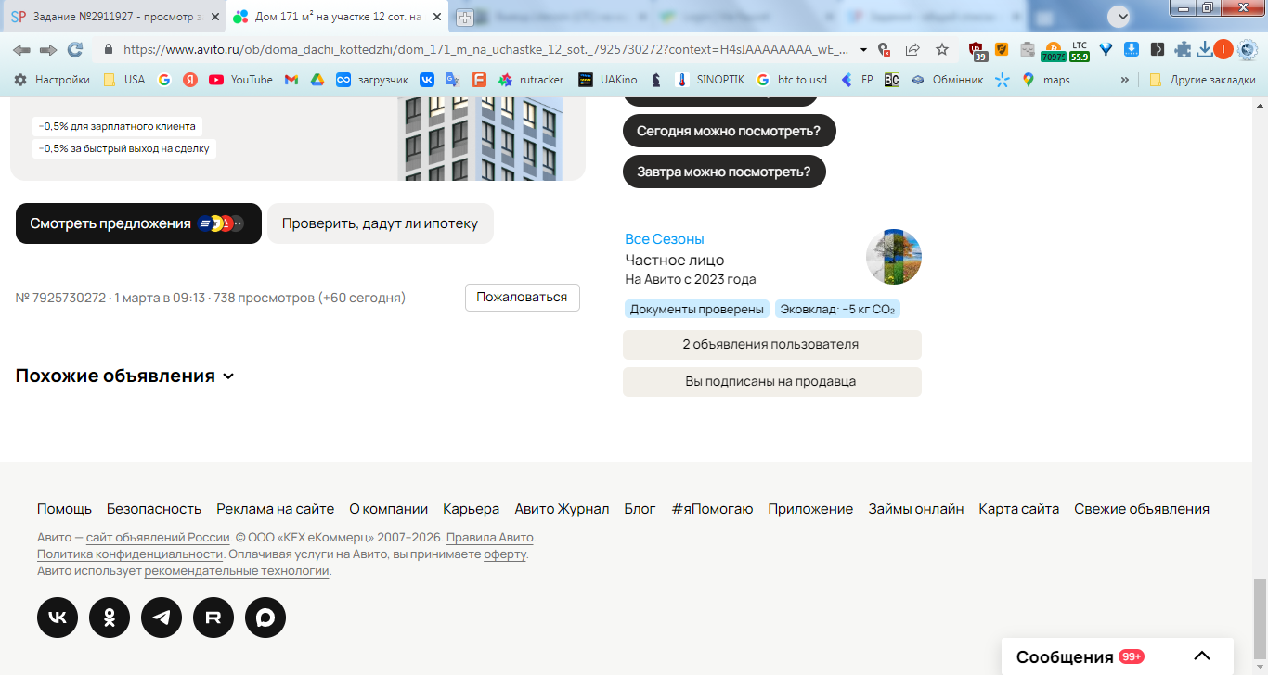Open Другие закладки bookmarks folder

point(1202,80)
